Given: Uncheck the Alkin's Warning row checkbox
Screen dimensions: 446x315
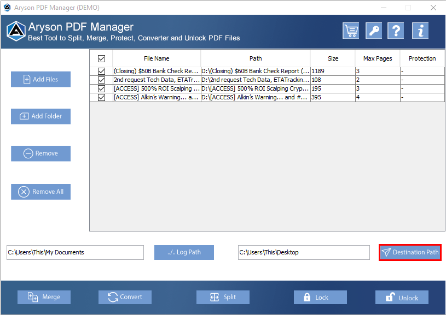Looking at the screenshot, I should click(x=101, y=97).
